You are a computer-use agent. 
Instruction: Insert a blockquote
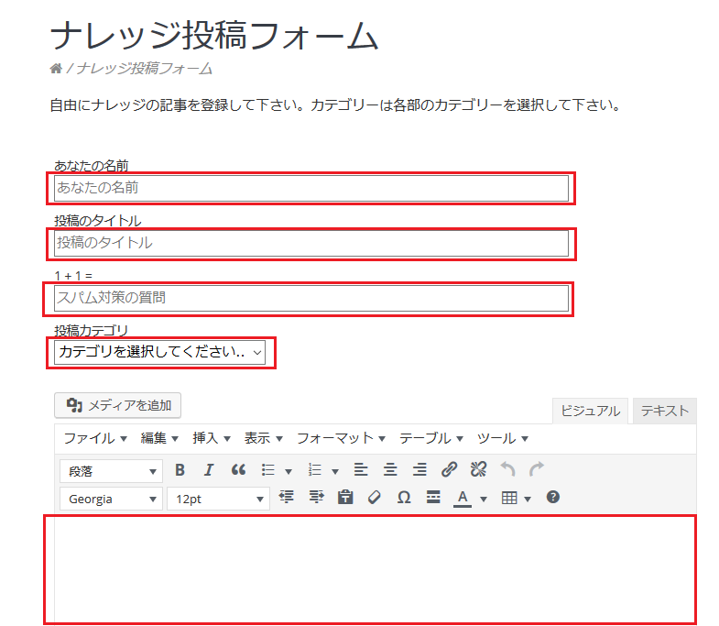(x=238, y=470)
